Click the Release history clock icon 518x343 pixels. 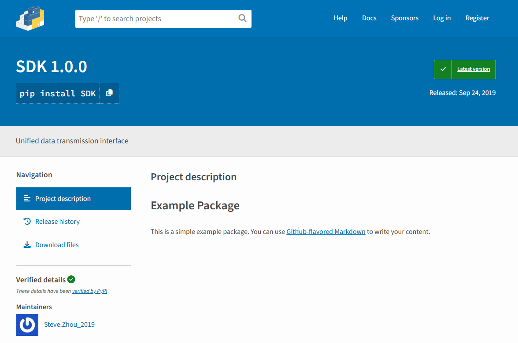pos(27,221)
